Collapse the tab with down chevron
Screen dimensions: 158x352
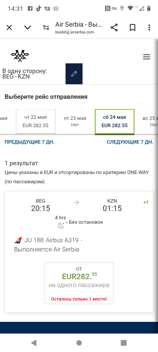click(27, 27)
